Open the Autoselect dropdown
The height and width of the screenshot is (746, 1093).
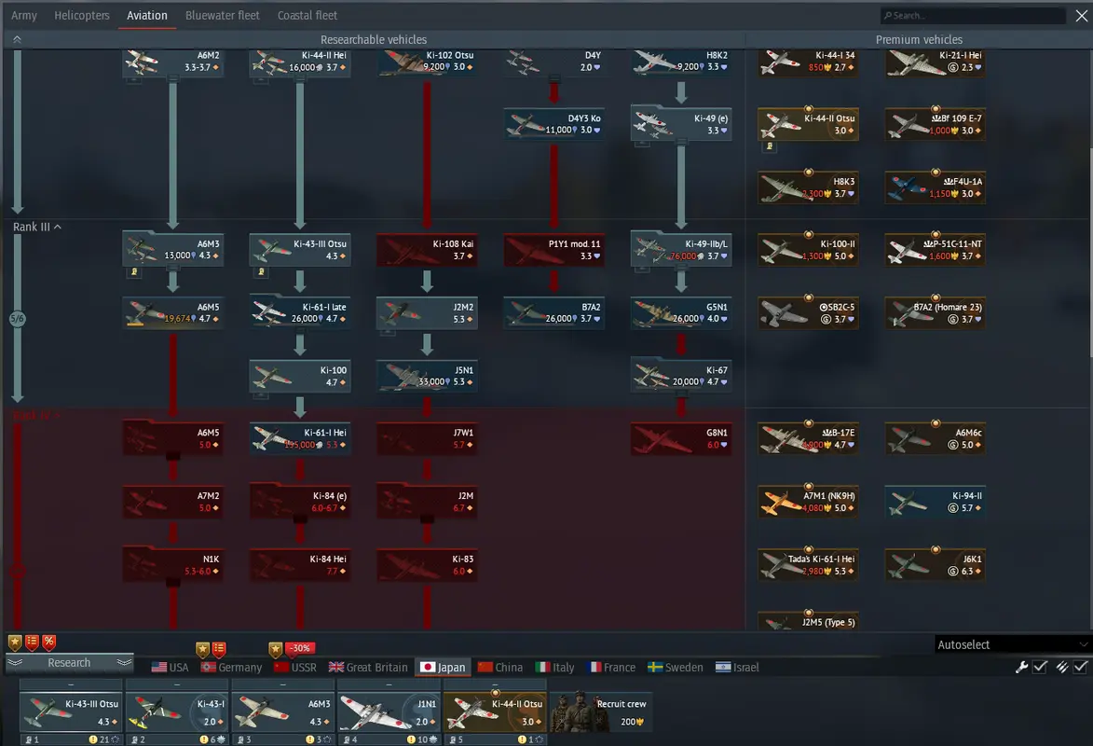click(x=1012, y=644)
